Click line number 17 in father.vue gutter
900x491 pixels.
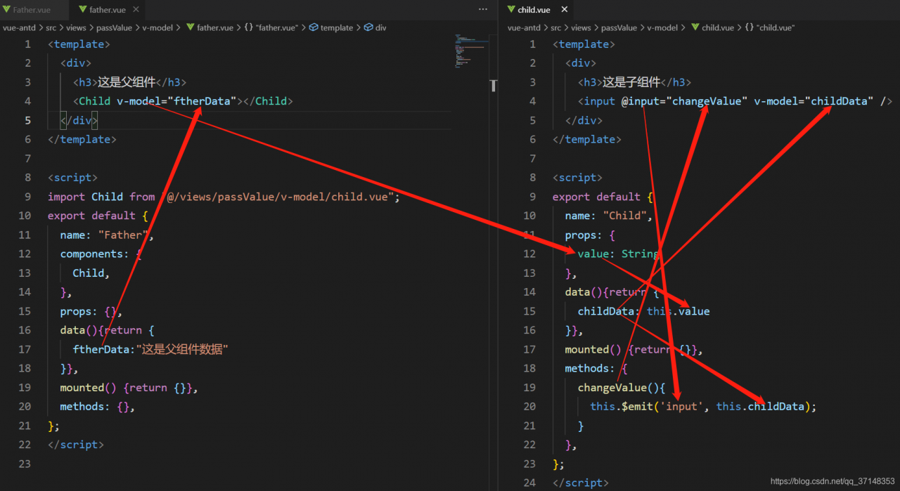point(25,349)
